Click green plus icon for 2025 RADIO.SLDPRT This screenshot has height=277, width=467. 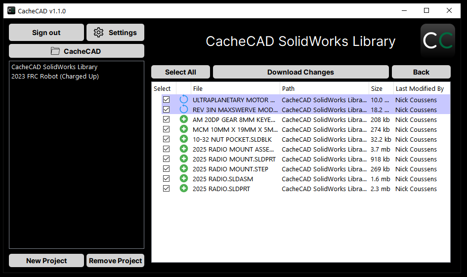184,188
